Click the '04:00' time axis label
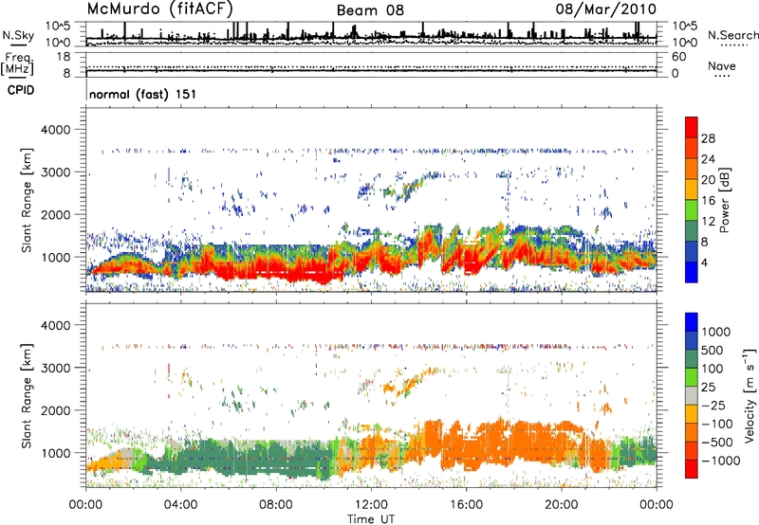This screenshot has height=525, width=759. (181, 505)
